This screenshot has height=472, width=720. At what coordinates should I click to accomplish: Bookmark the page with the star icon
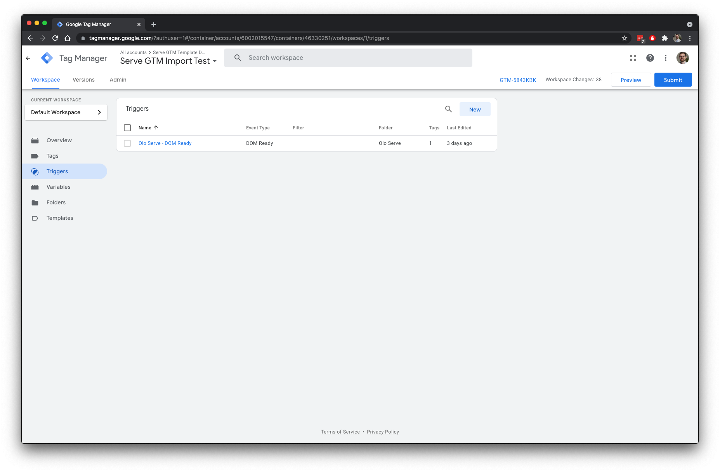[x=625, y=38]
